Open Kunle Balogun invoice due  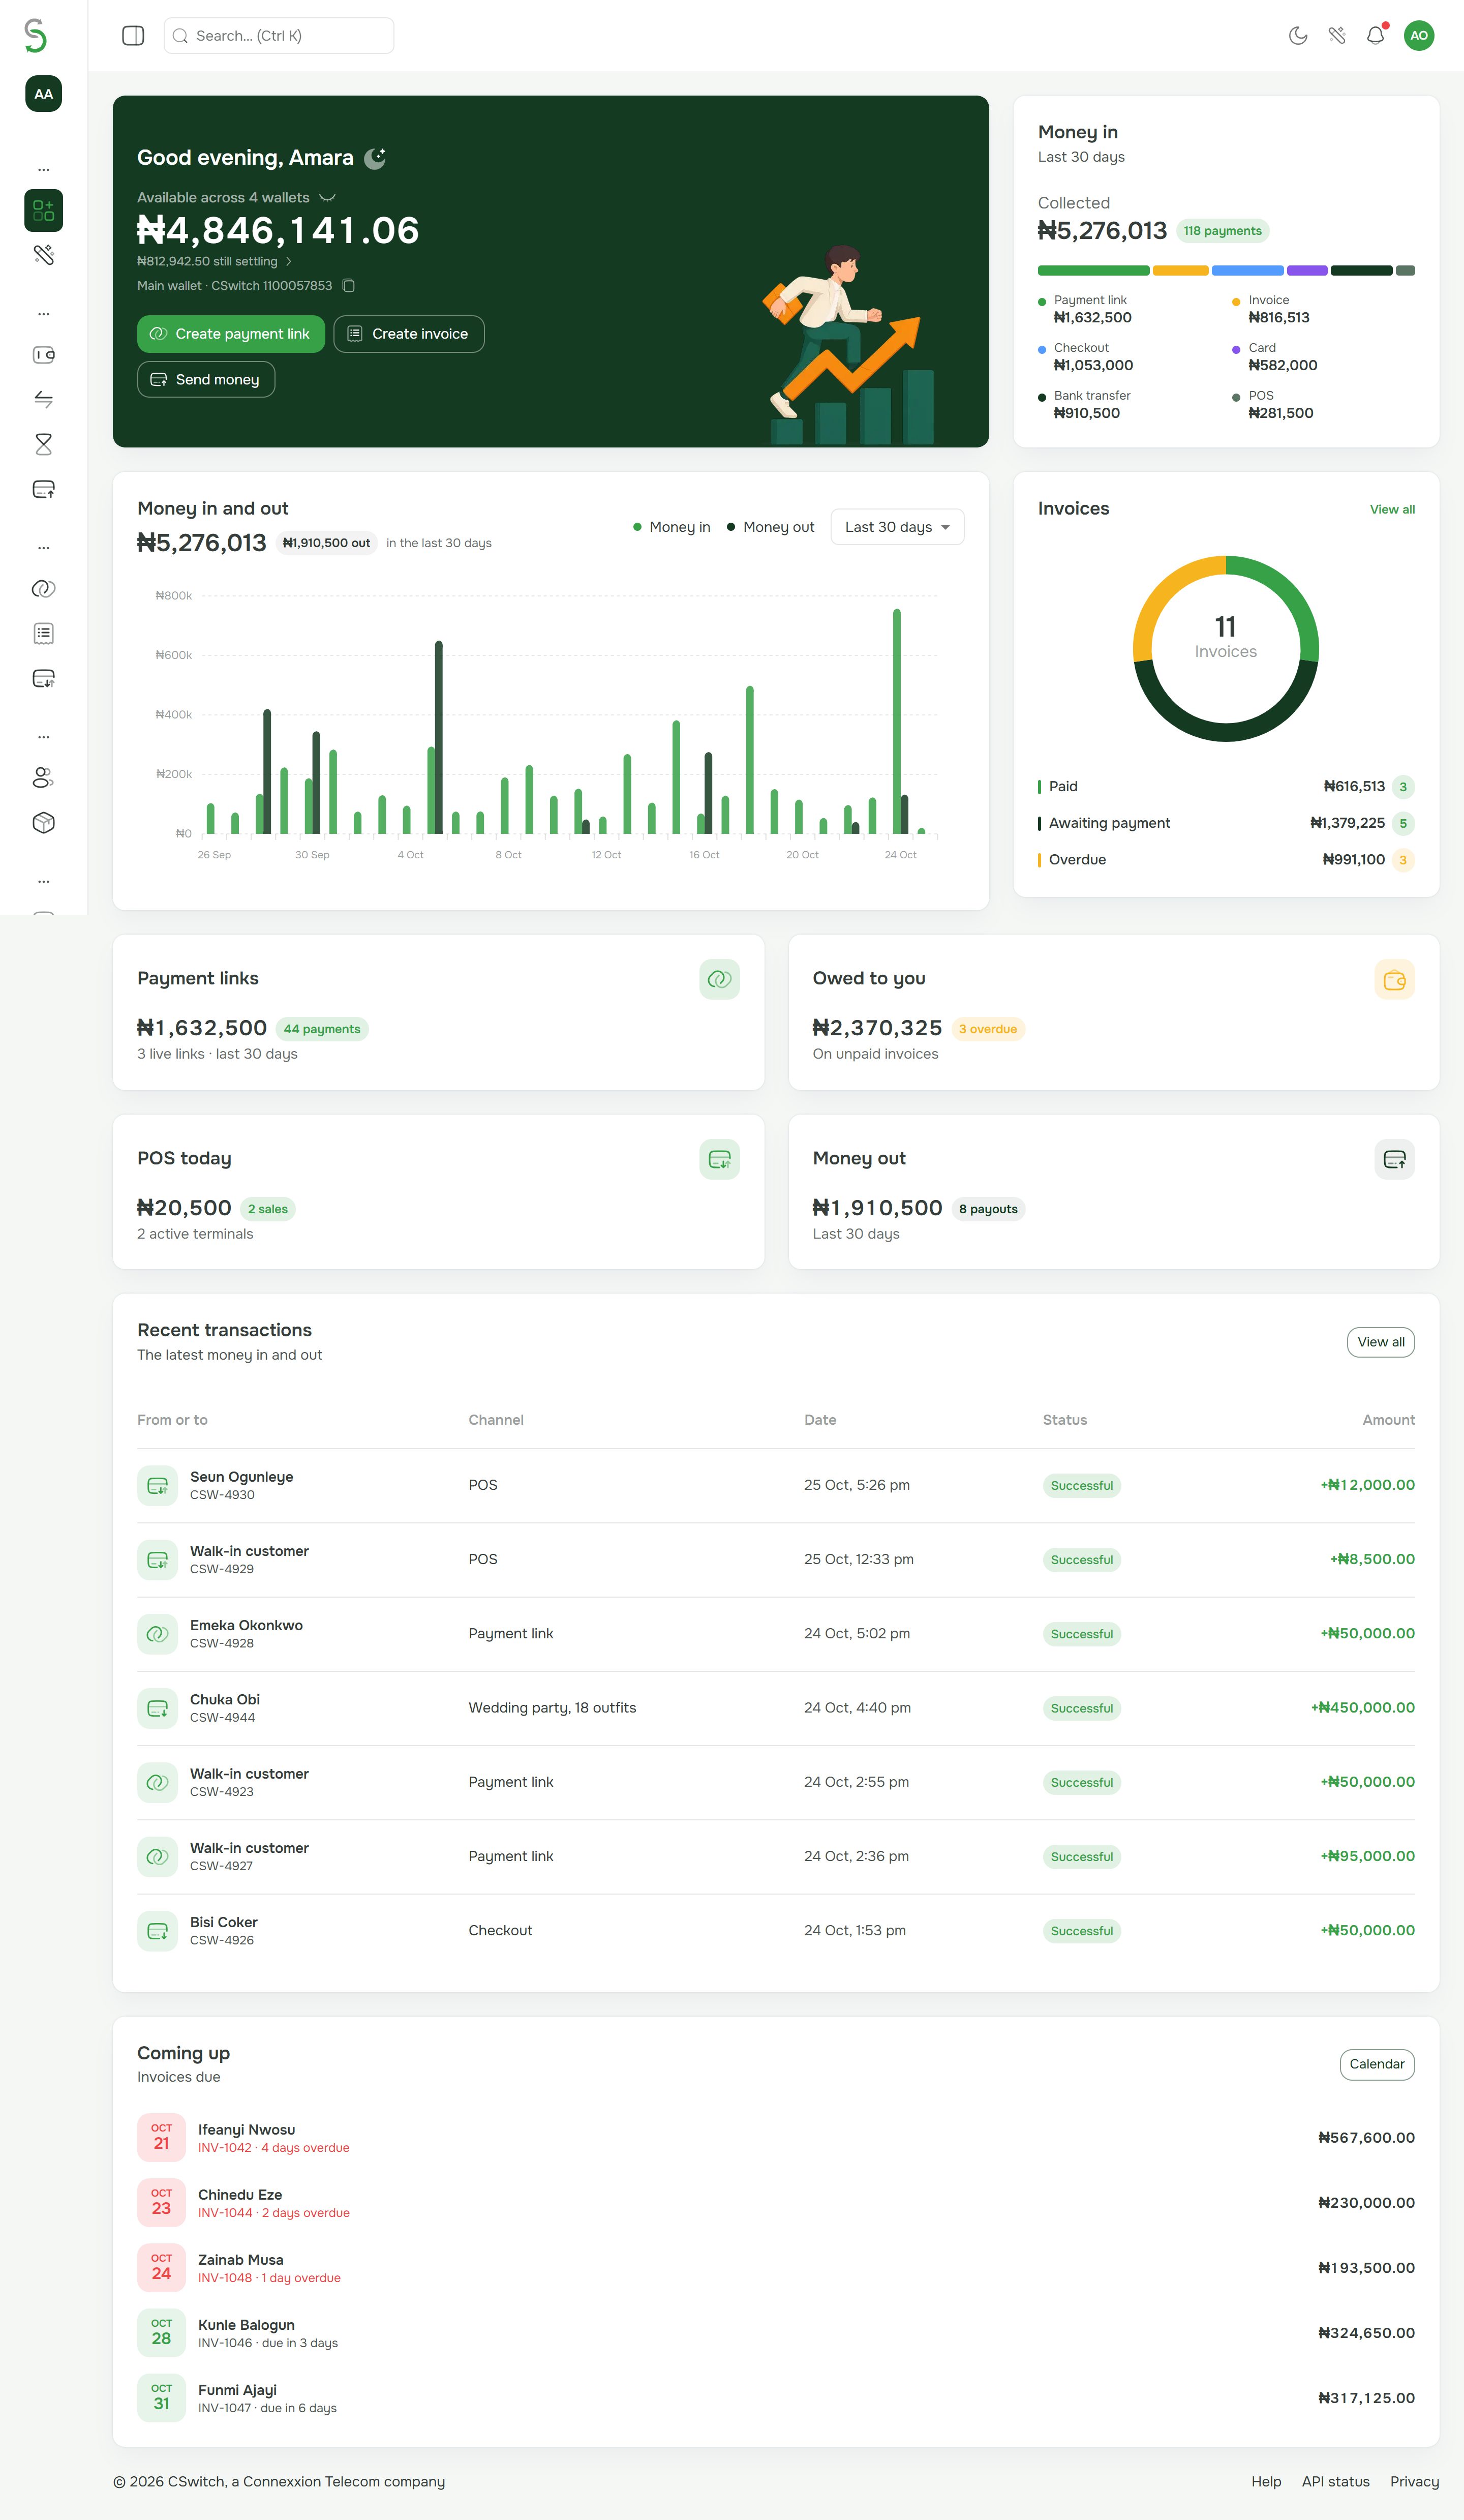(x=776, y=2333)
